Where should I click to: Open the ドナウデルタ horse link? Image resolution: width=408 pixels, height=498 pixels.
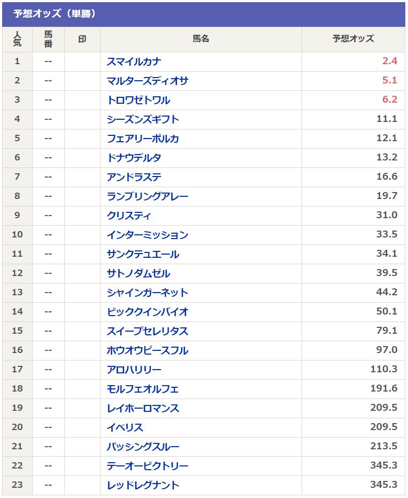click(134, 158)
